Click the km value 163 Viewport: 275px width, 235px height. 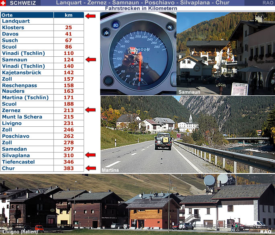click(69, 91)
